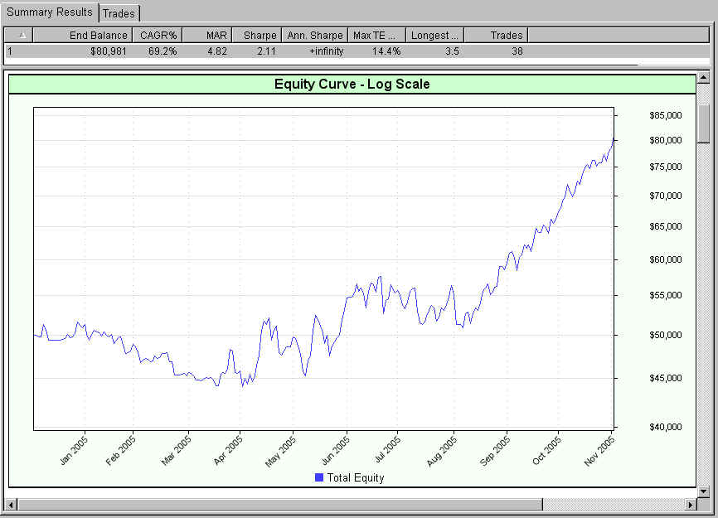Click the Equity Curve - Log Scale title
718x518 pixels.
point(352,84)
